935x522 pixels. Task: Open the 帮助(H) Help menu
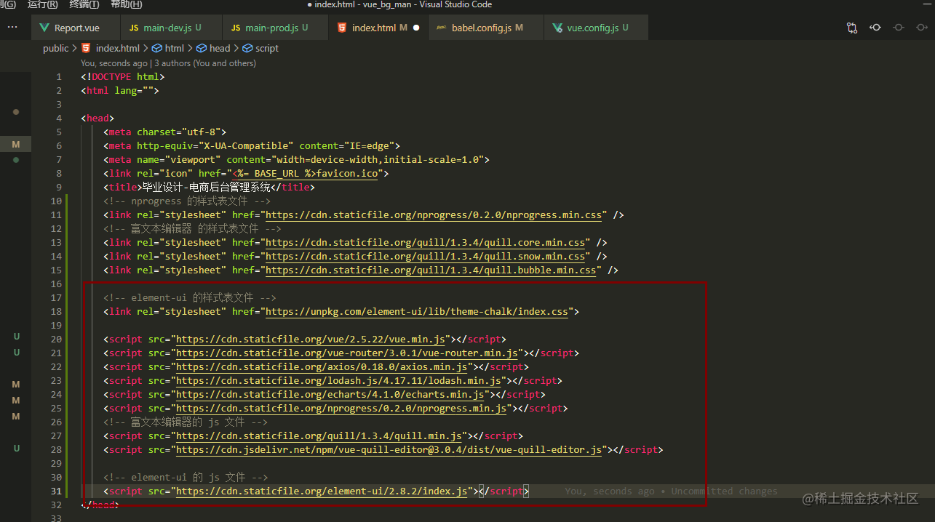[x=127, y=4]
